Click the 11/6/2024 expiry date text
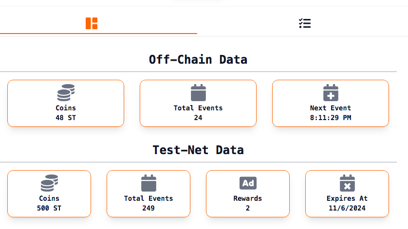This screenshot has height=229, width=408. pyautogui.click(x=347, y=208)
